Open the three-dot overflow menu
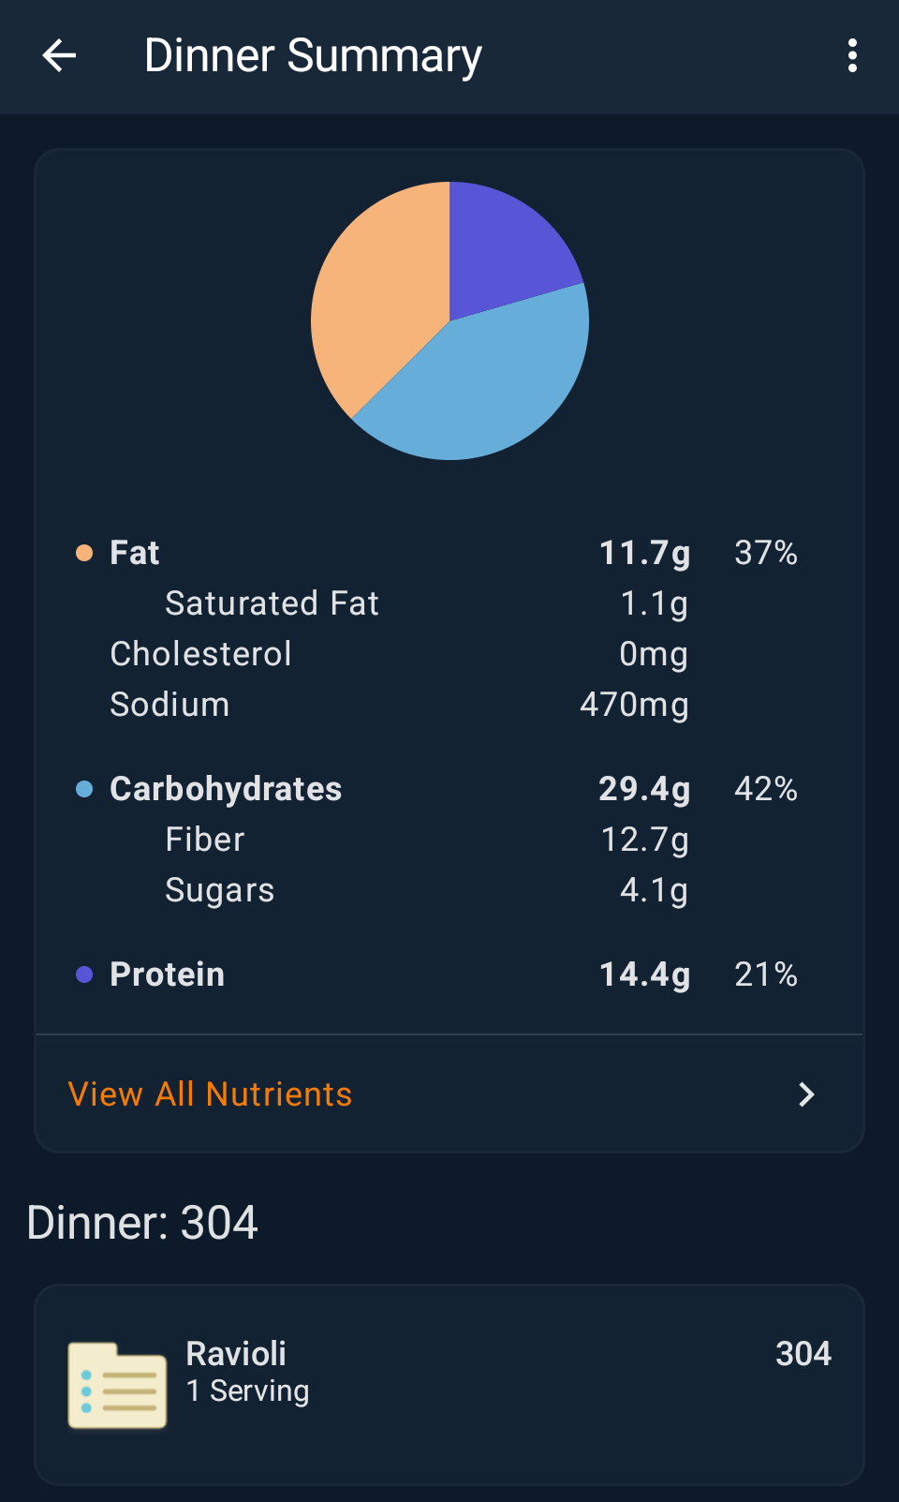This screenshot has height=1502, width=899. [x=851, y=56]
